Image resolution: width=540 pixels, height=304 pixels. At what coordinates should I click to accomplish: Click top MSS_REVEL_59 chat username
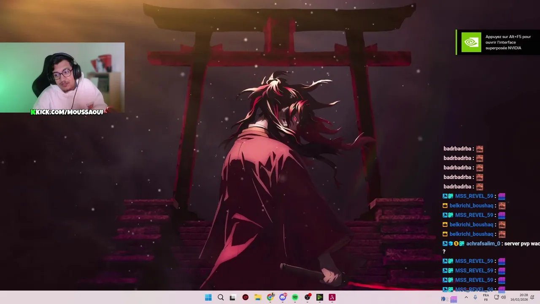click(474, 196)
